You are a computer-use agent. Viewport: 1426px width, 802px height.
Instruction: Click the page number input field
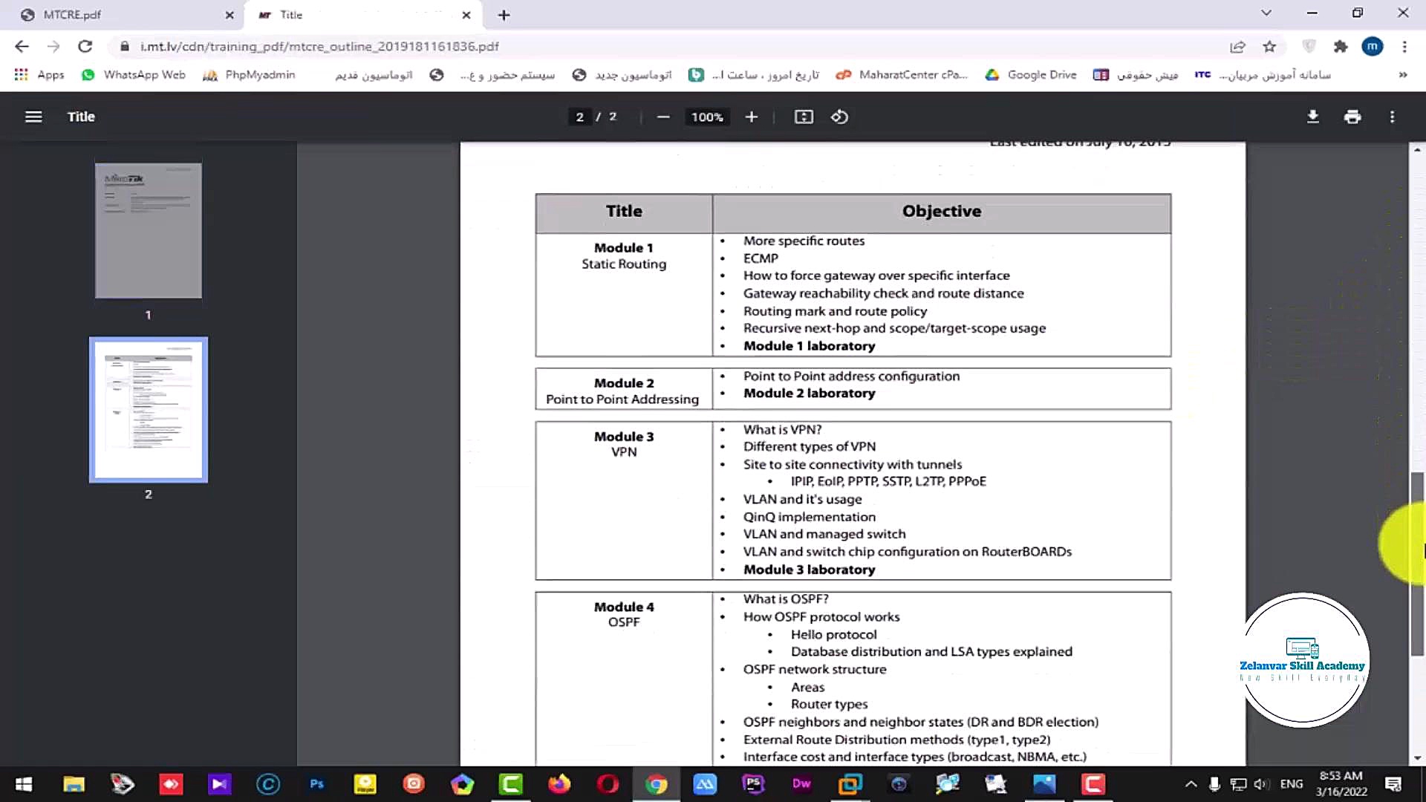(x=580, y=117)
